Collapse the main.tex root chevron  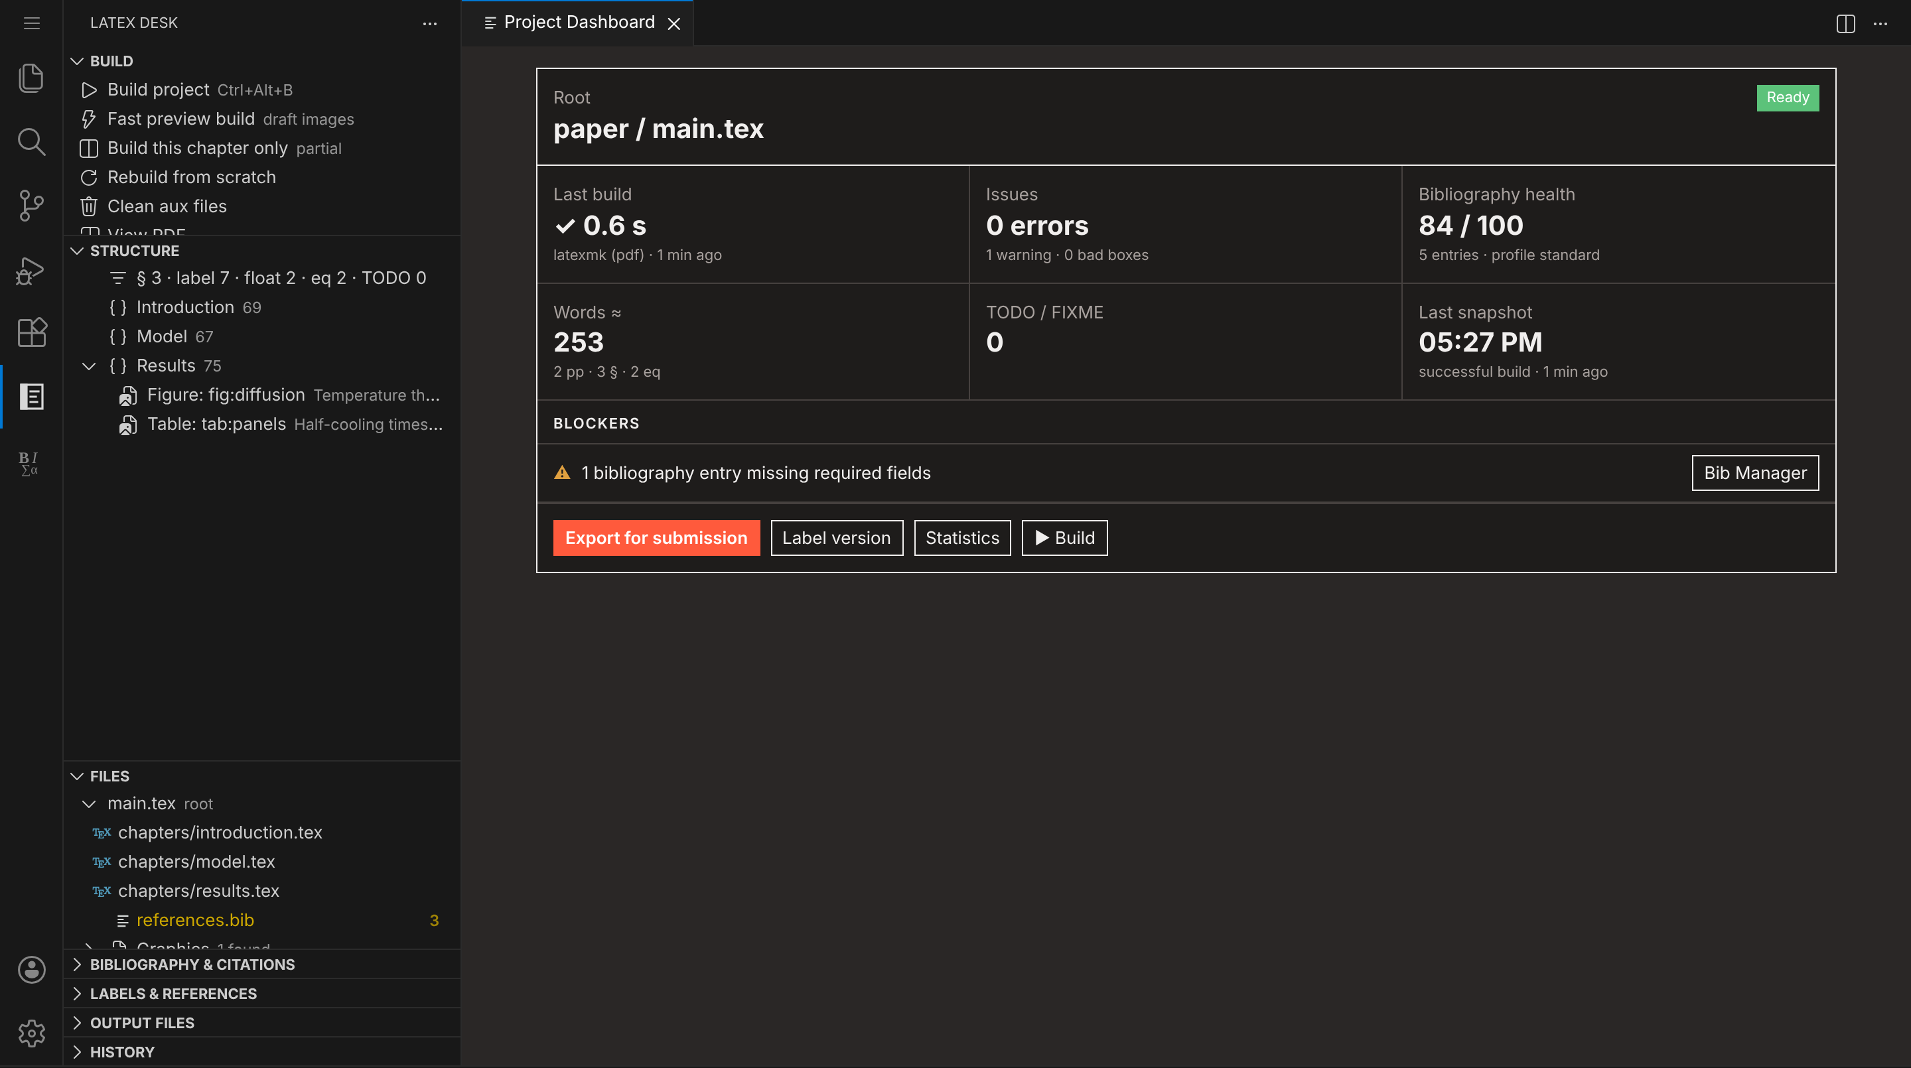click(89, 803)
